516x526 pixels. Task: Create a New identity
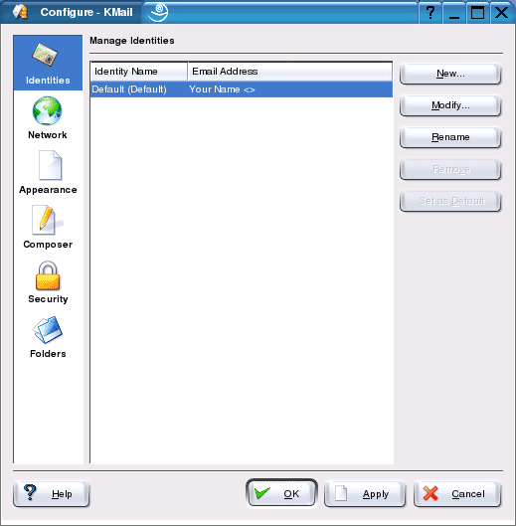(450, 74)
